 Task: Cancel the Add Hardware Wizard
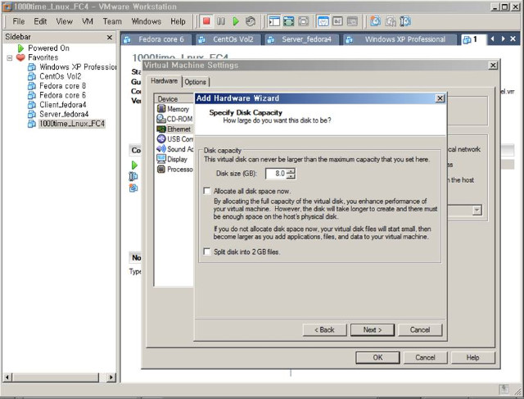click(x=420, y=329)
